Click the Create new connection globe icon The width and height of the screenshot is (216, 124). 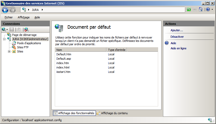(4, 29)
